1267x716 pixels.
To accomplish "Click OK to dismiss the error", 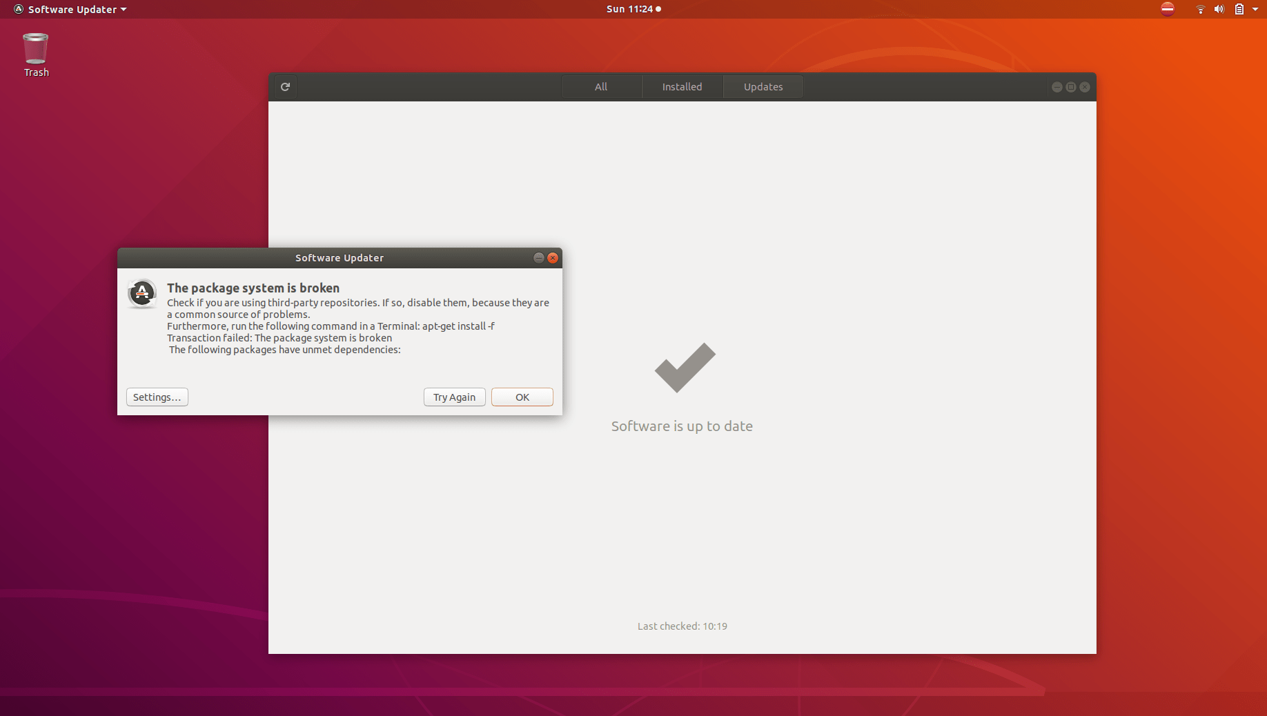I will coord(522,397).
